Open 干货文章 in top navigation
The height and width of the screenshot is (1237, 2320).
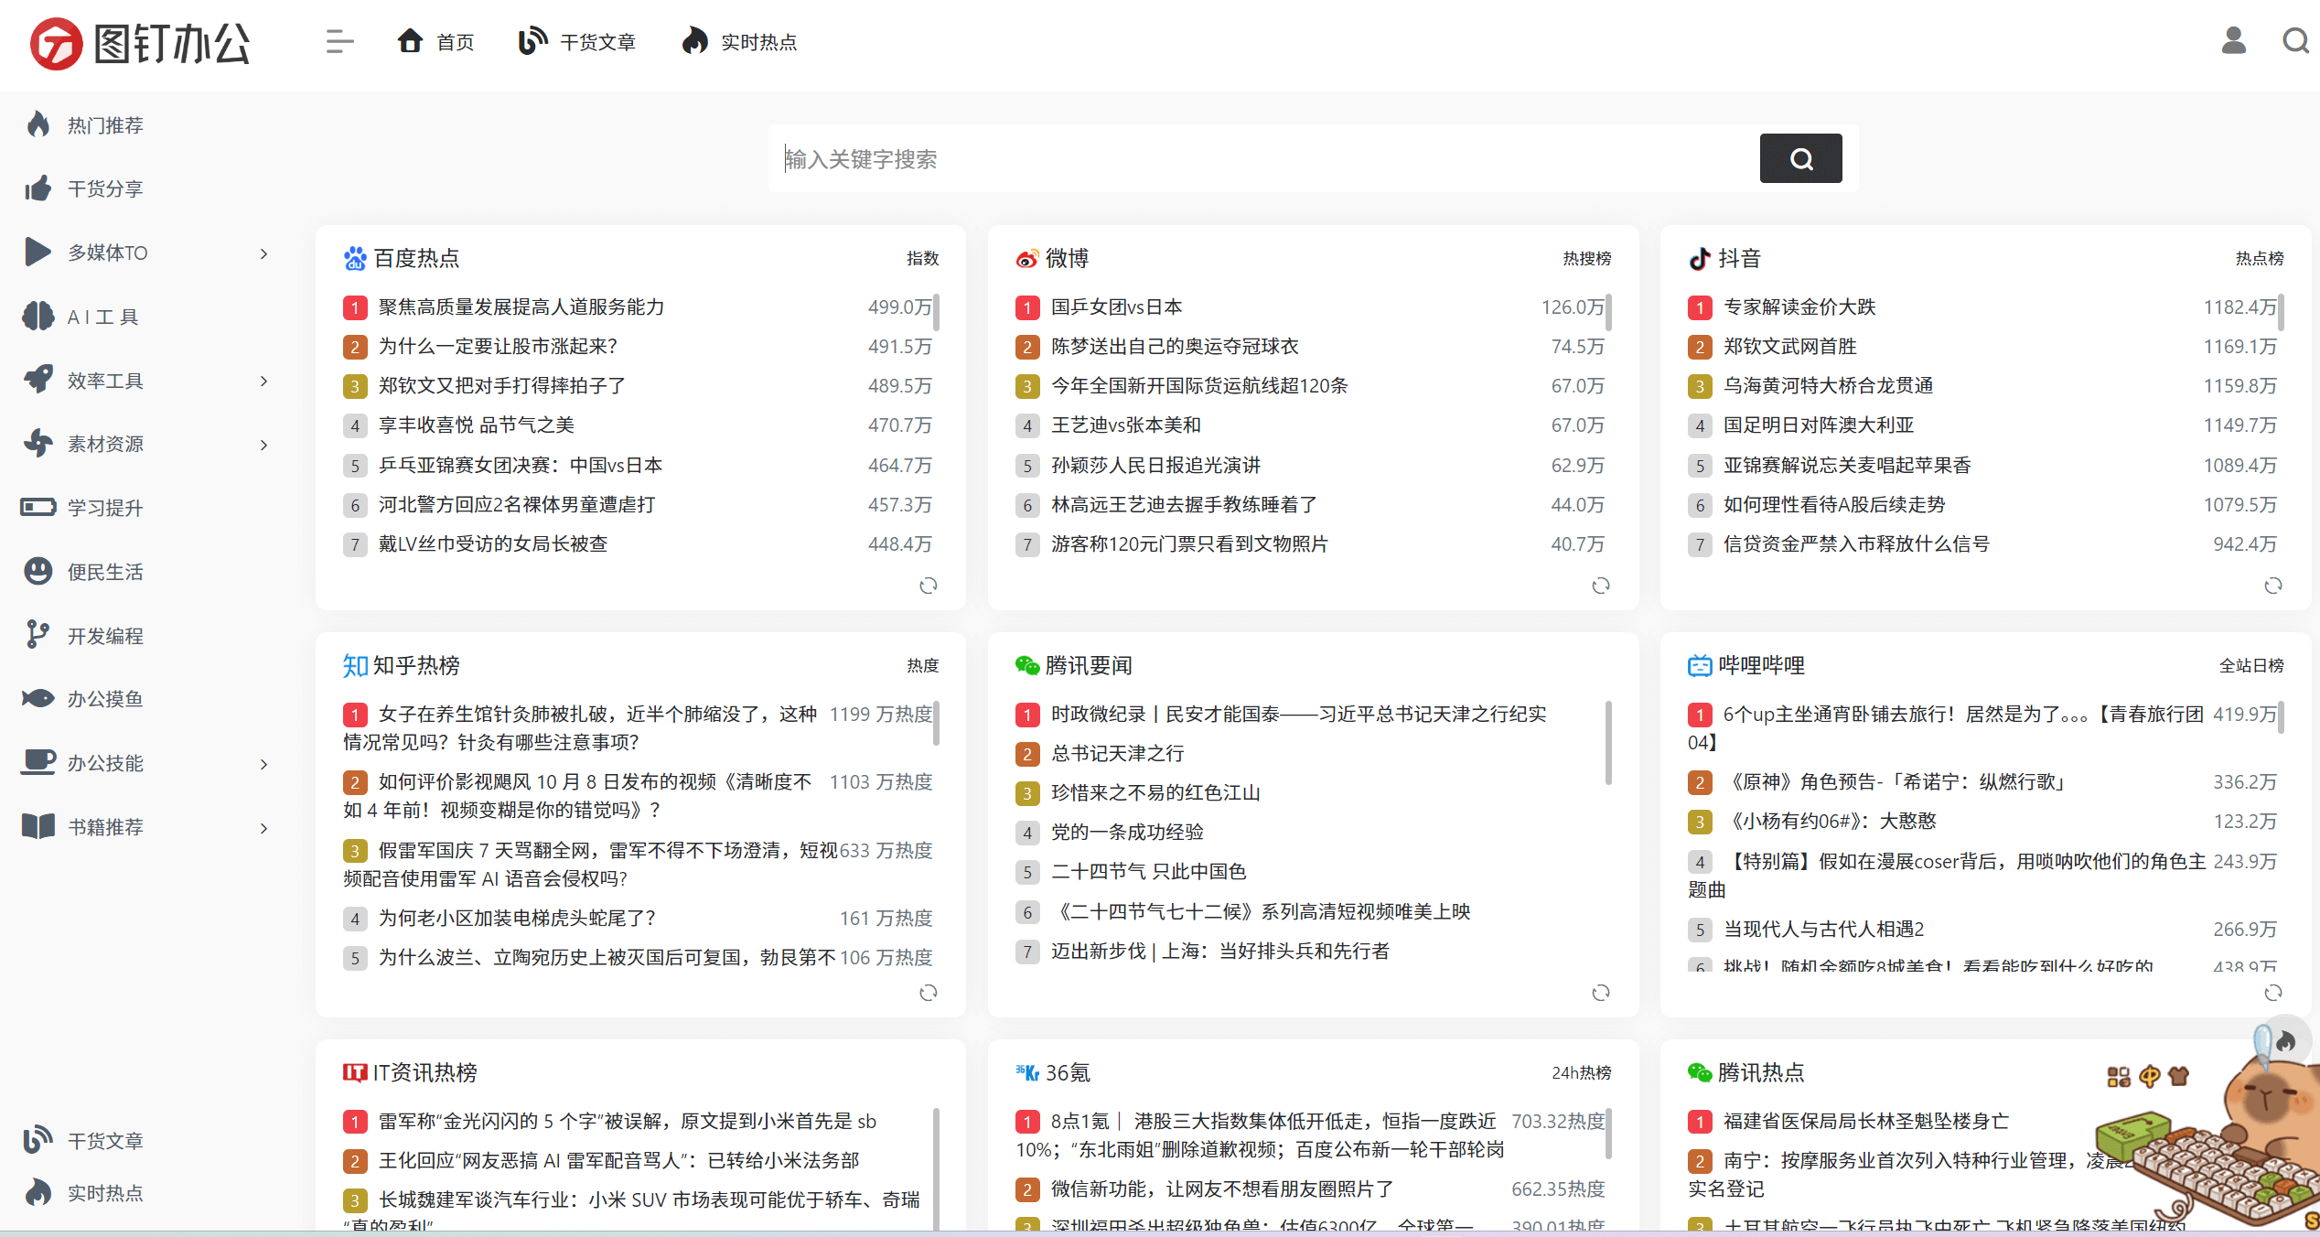coord(577,42)
